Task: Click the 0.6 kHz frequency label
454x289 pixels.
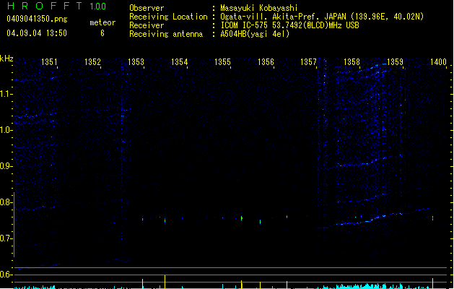Action: click(6, 275)
